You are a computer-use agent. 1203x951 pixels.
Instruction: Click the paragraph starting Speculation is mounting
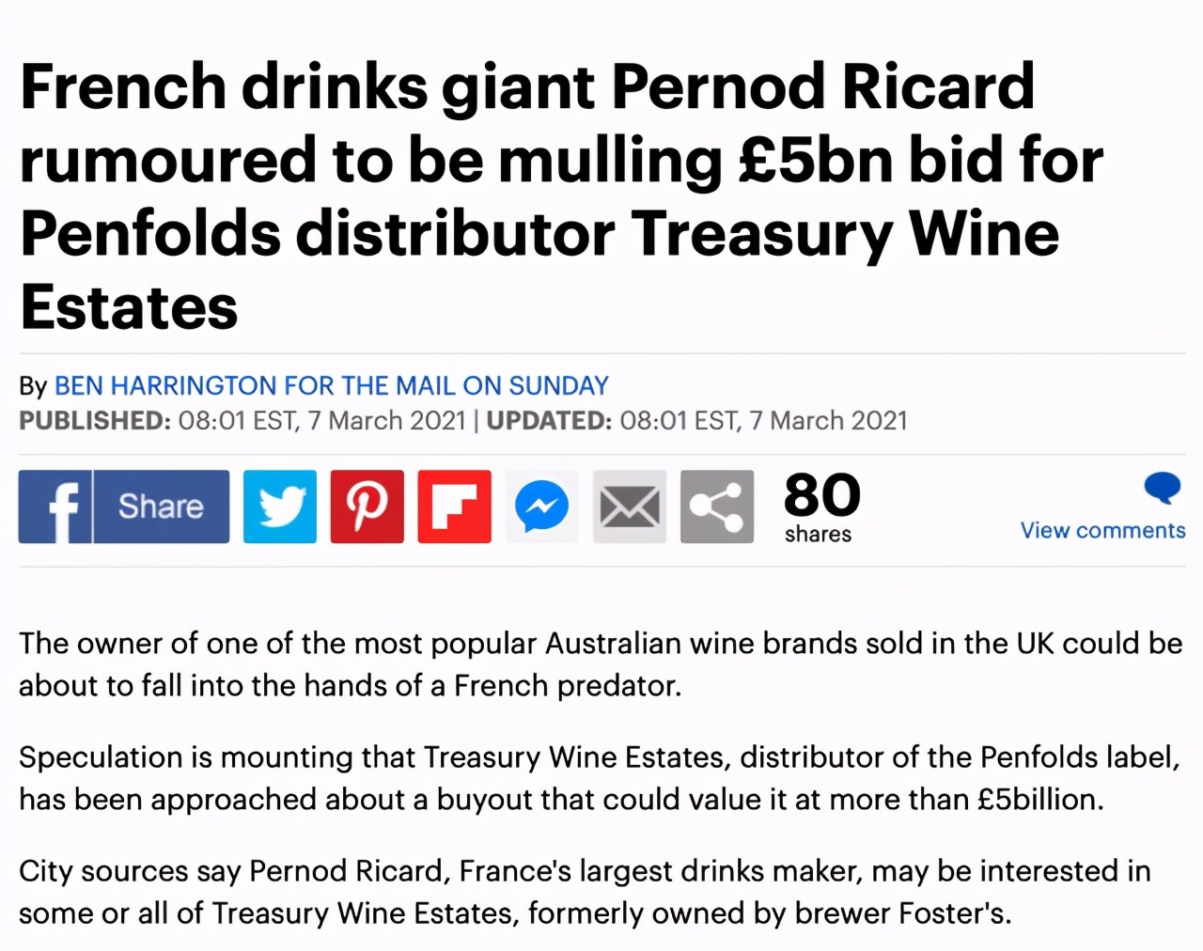pyautogui.click(x=600, y=778)
